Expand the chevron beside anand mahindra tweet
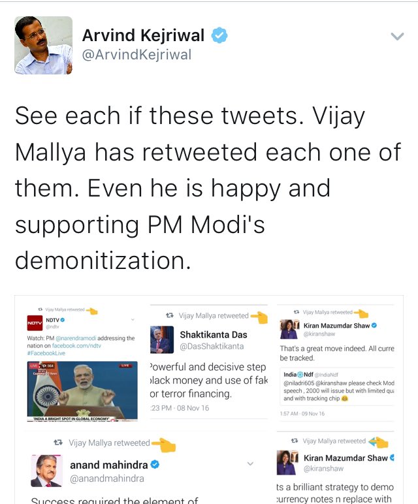The image size is (418, 504). 250,464
